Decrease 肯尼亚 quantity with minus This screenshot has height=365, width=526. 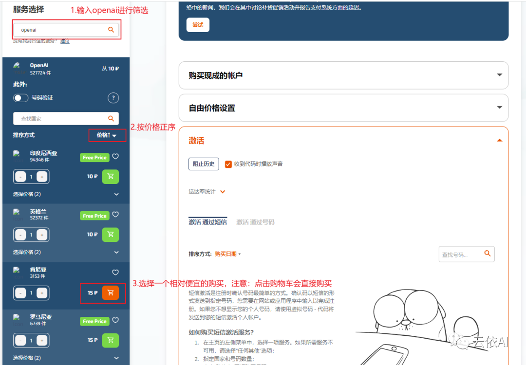click(20, 293)
